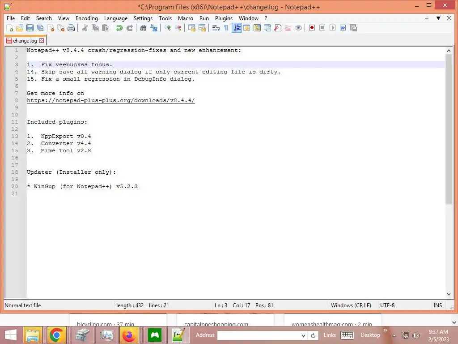This screenshot has height=344, width=458.
Task: Expand the taskbar Address dropdown arrow
Action: (x=303, y=335)
